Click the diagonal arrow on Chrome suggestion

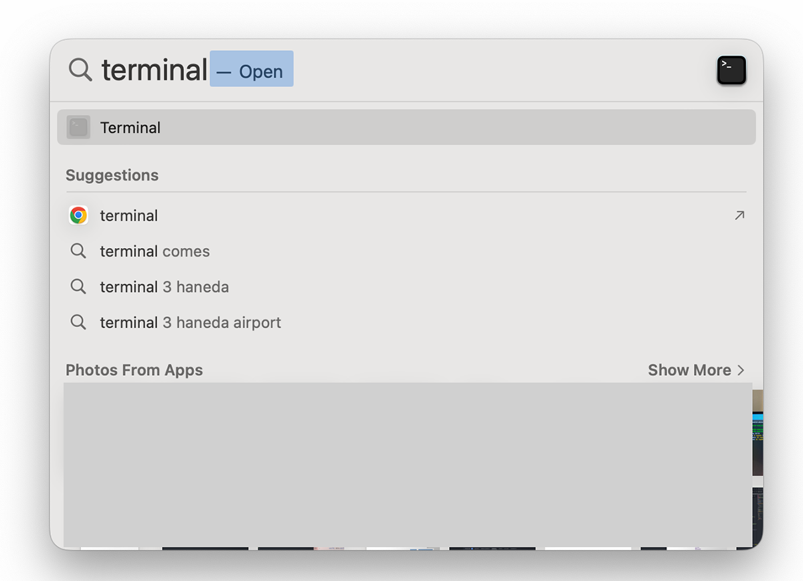(x=739, y=215)
